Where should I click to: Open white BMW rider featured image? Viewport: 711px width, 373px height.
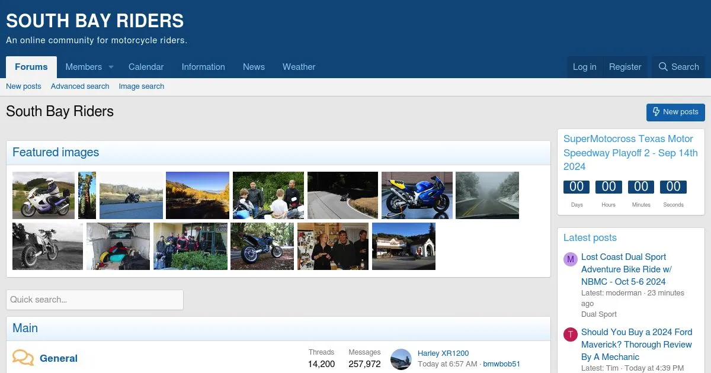(43, 195)
